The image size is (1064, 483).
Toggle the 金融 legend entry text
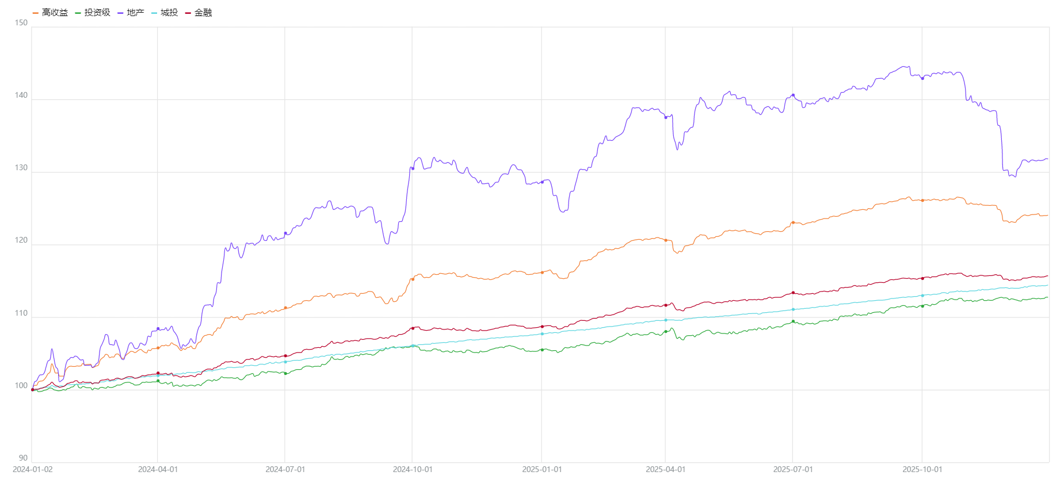click(203, 13)
